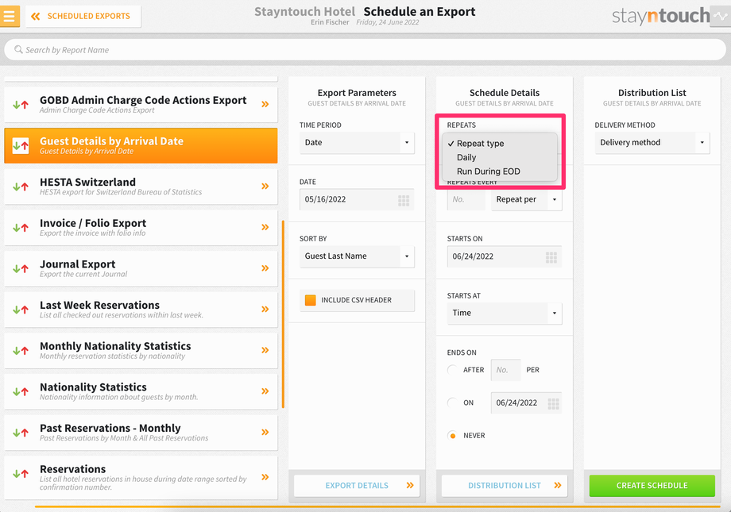Click Starts On date field 06/24/2022
This screenshot has width=731, height=512.
(x=504, y=256)
